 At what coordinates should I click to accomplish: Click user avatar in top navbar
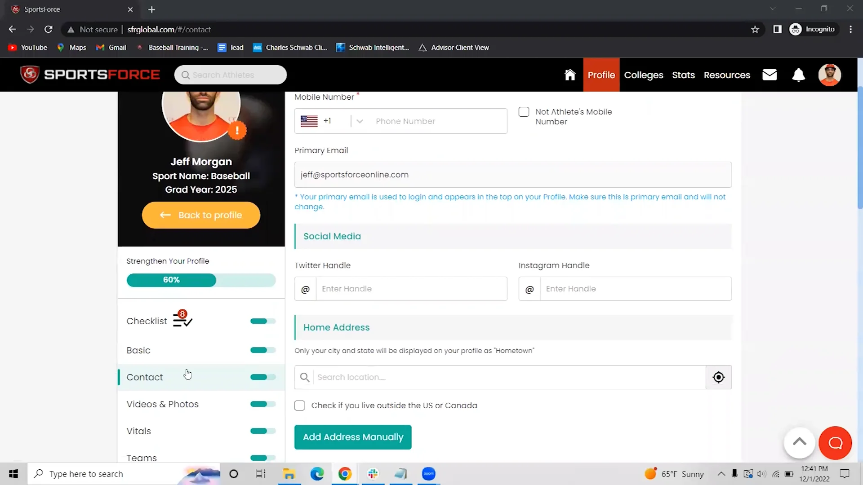point(829,75)
